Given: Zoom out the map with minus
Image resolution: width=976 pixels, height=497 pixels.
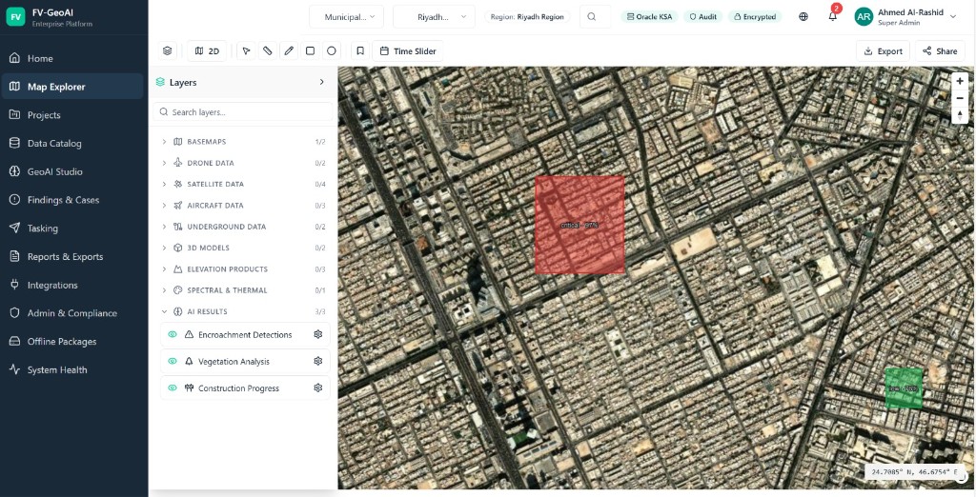Looking at the screenshot, I should pyautogui.click(x=960, y=98).
